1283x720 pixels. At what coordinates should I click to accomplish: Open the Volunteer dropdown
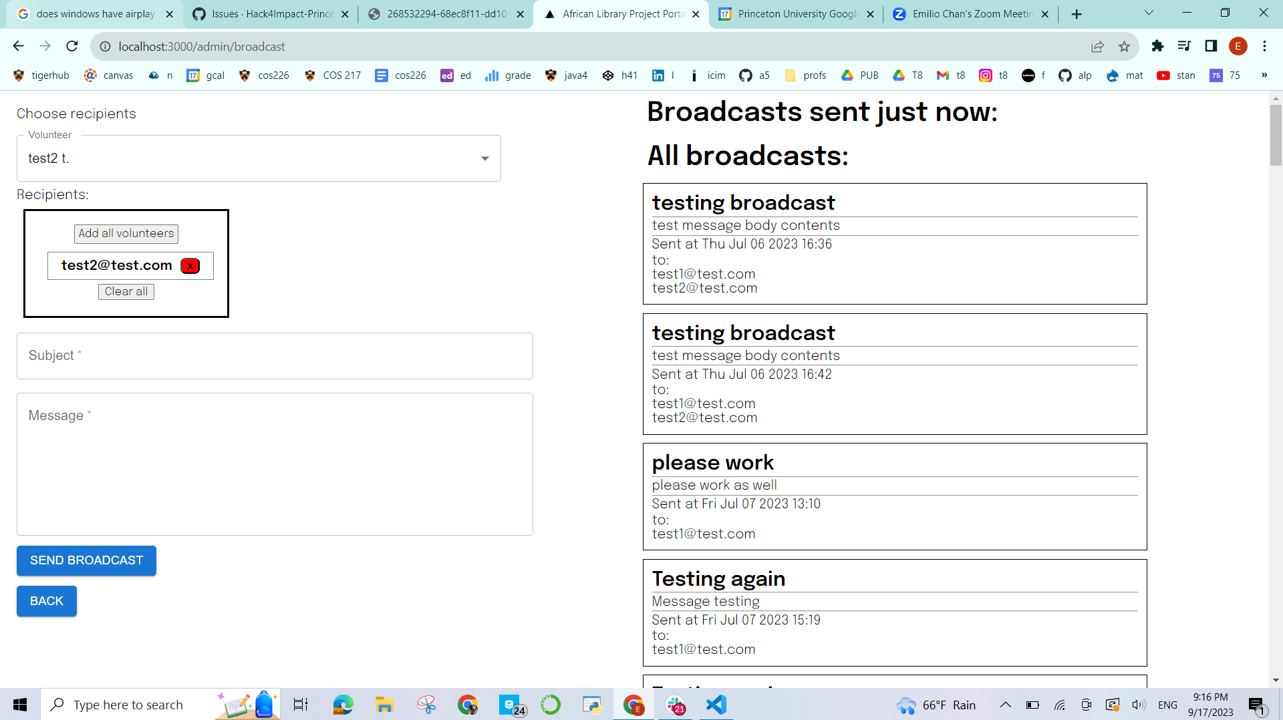484,158
